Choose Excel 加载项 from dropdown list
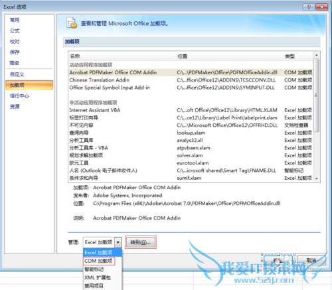Screen dimensions: 332x290 coord(102,252)
